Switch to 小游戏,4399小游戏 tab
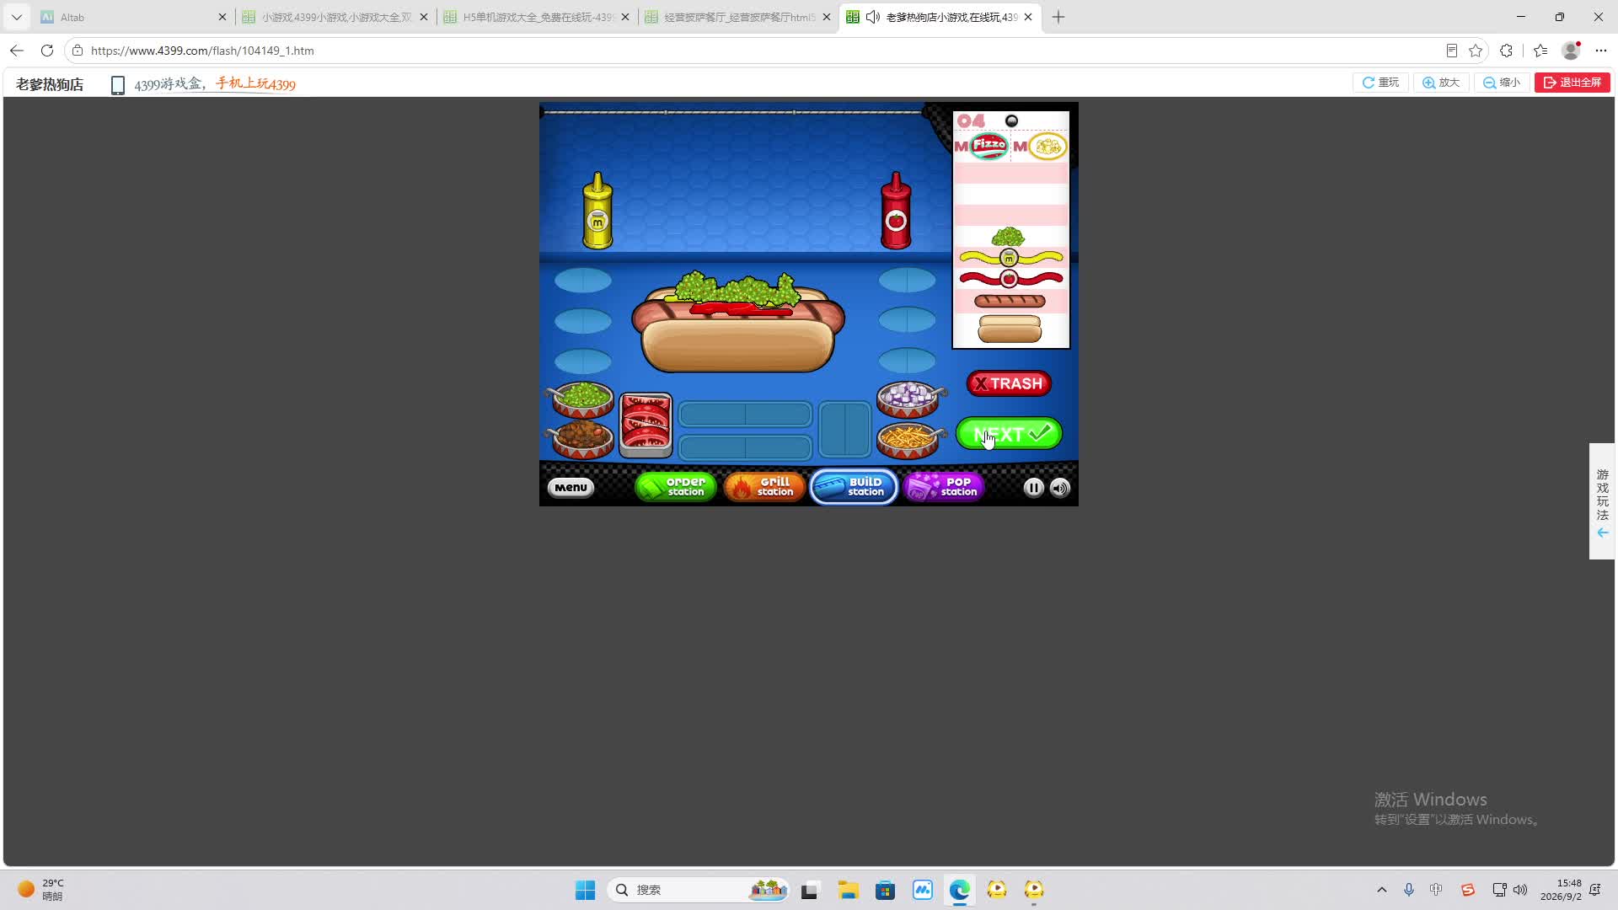 [x=335, y=17]
